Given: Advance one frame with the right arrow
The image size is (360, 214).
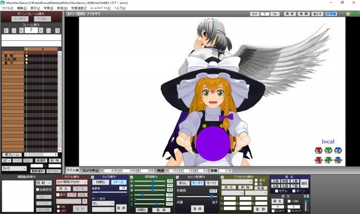Looking at the screenshot, I should coord(41,30).
